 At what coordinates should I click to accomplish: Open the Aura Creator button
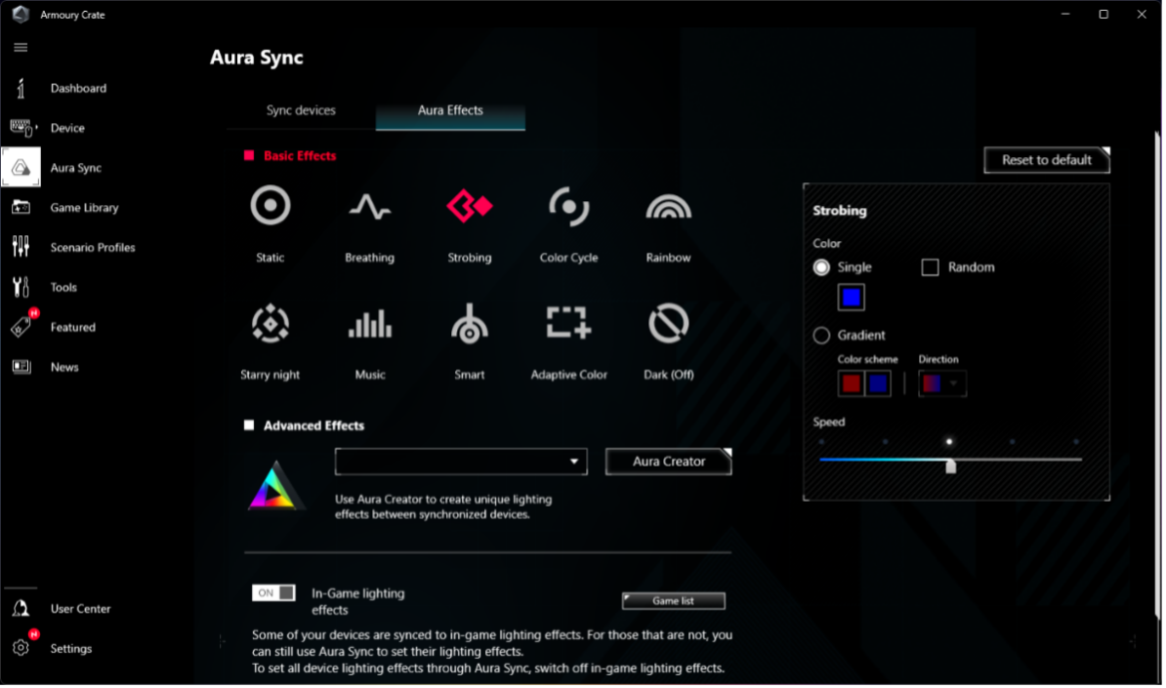669,462
